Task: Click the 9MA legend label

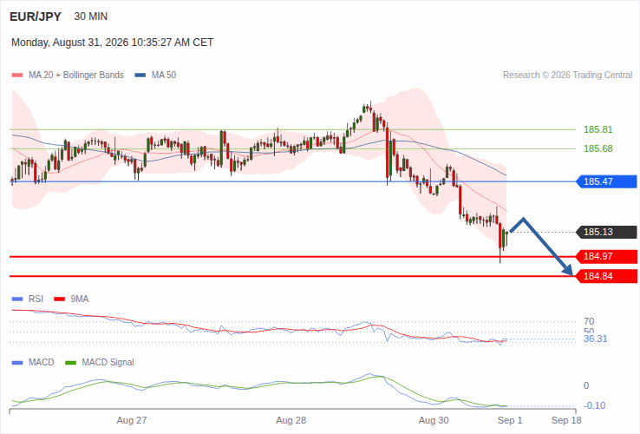Action: click(80, 299)
